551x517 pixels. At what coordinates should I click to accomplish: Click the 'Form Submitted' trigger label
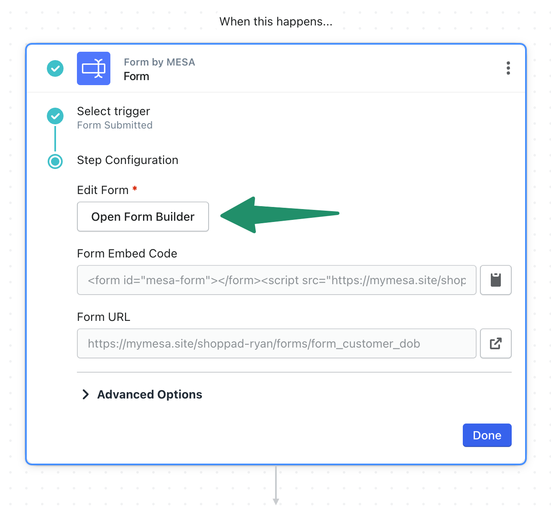click(115, 125)
